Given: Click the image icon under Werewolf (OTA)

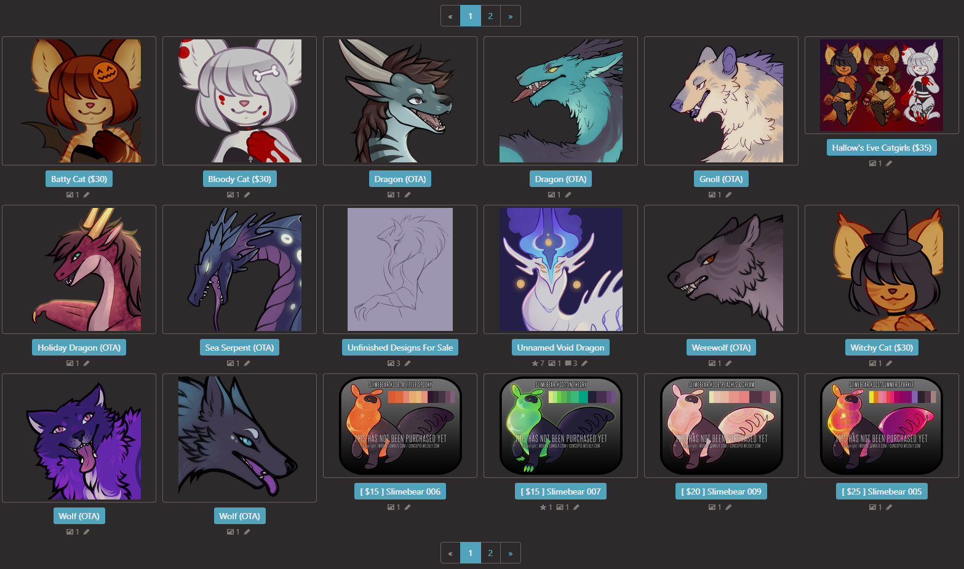Looking at the screenshot, I should tap(712, 364).
